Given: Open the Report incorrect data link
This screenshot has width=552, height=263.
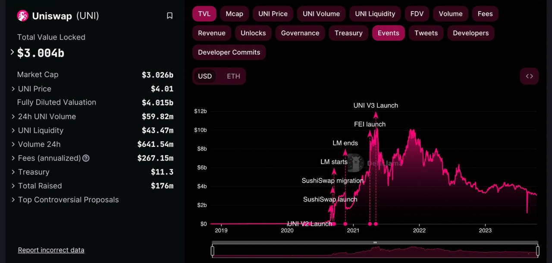Looking at the screenshot, I should (51, 250).
